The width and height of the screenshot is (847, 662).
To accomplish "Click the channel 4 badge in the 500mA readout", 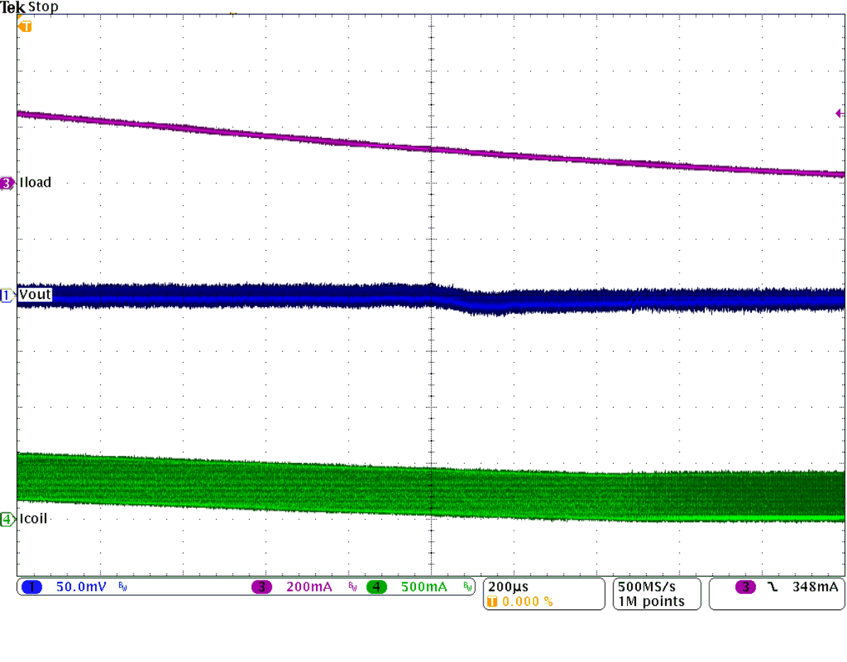I will pos(377,587).
